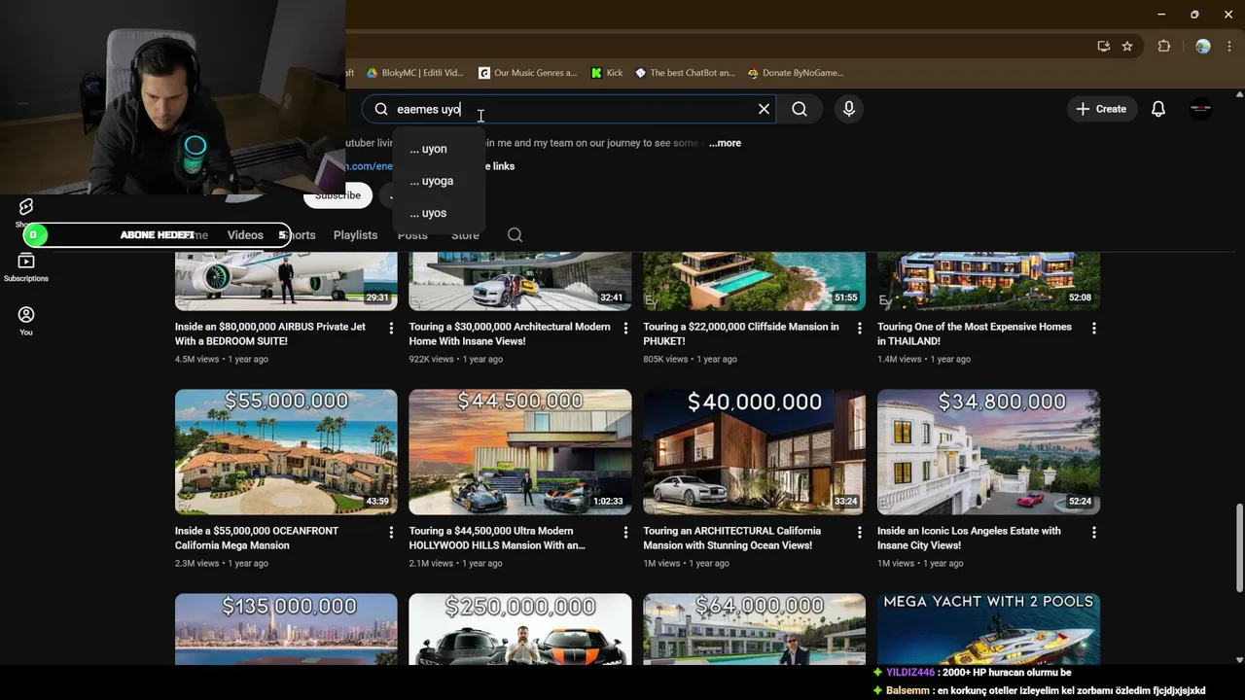Open Airbus private jet video thumbnail
The width and height of the screenshot is (1245, 700).
pyautogui.click(x=286, y=281)
